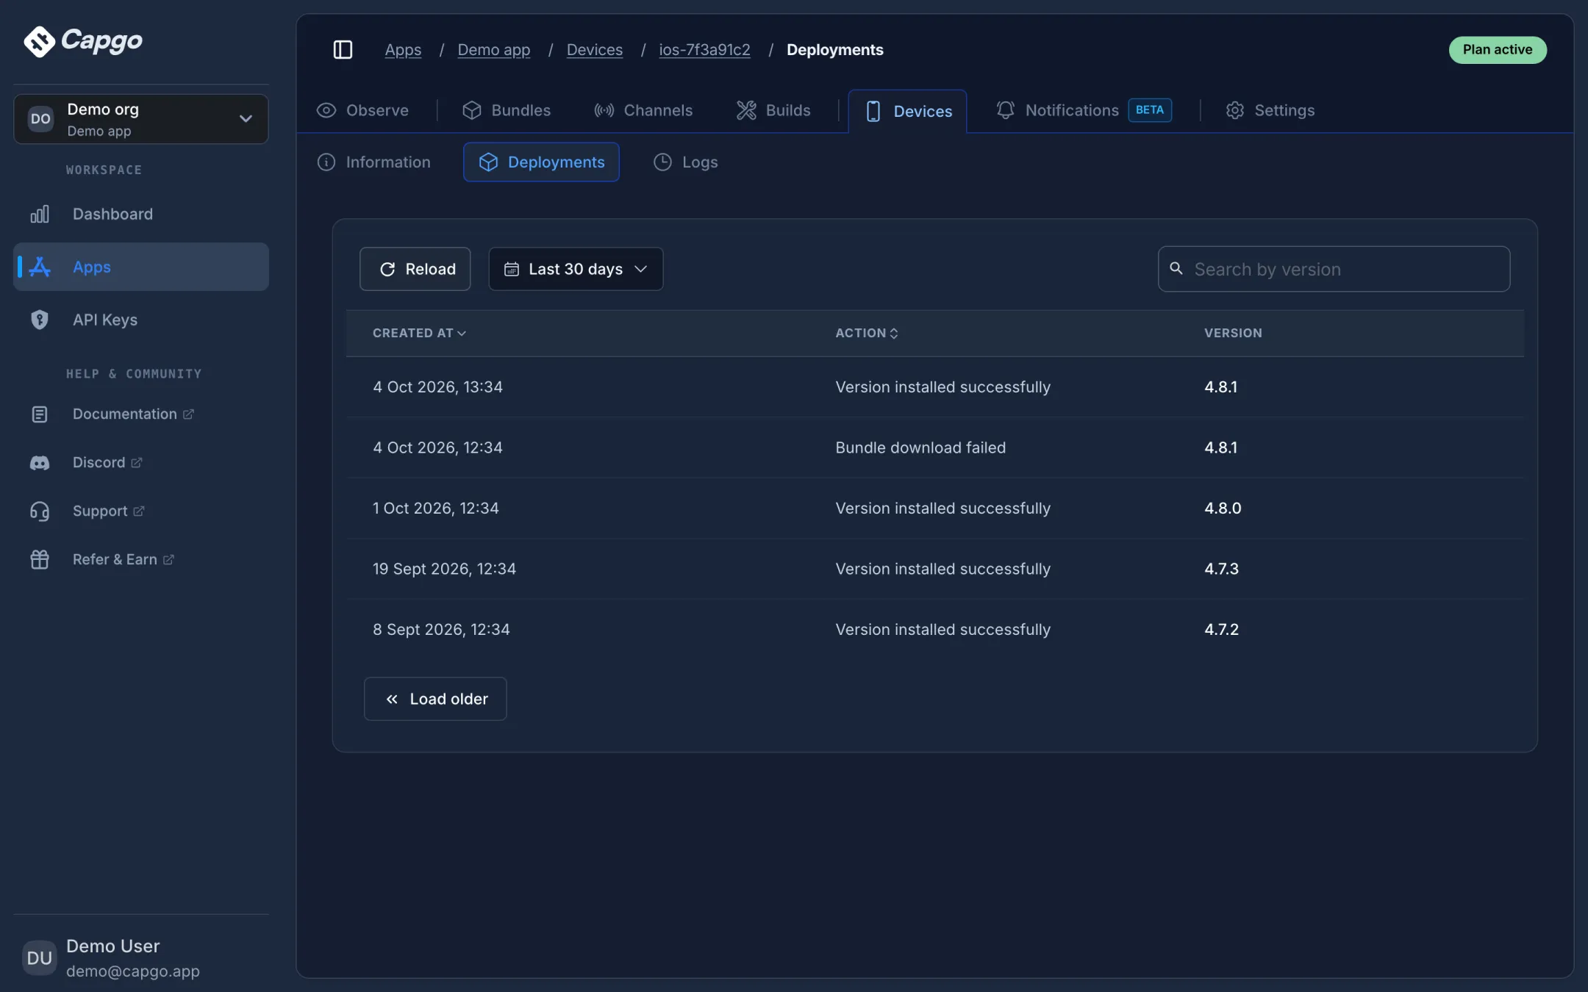This screenshot has width=1588, height=992.
Task: Open API Keys page
Action: coord(141,320)
